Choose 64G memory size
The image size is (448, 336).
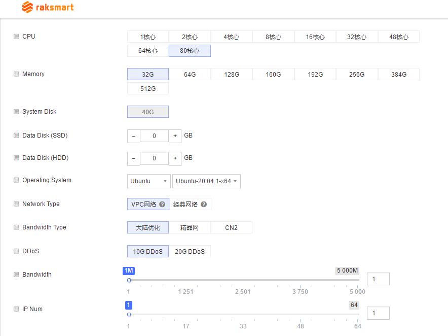click(190, 74)
